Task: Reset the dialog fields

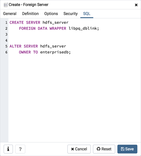Action: pyautogui.click(x=104, y=149)
